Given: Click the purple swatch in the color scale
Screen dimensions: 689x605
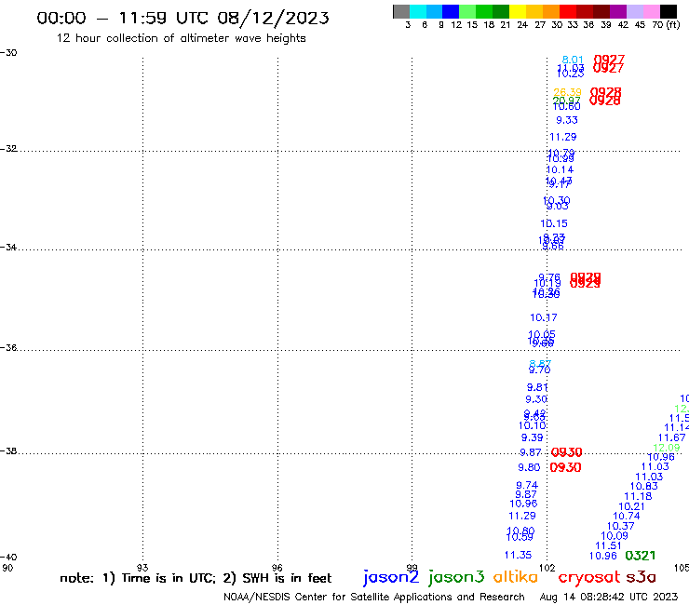Looking at the screenshot, I should 618,11.
